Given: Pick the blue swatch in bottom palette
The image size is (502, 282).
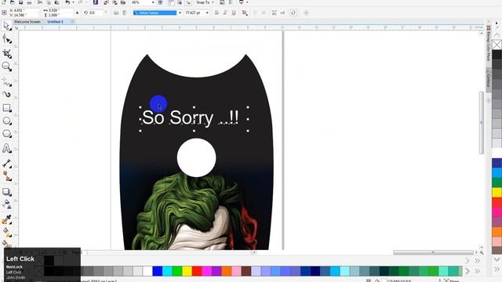Looking at the screenshot, I should (157, 271).
